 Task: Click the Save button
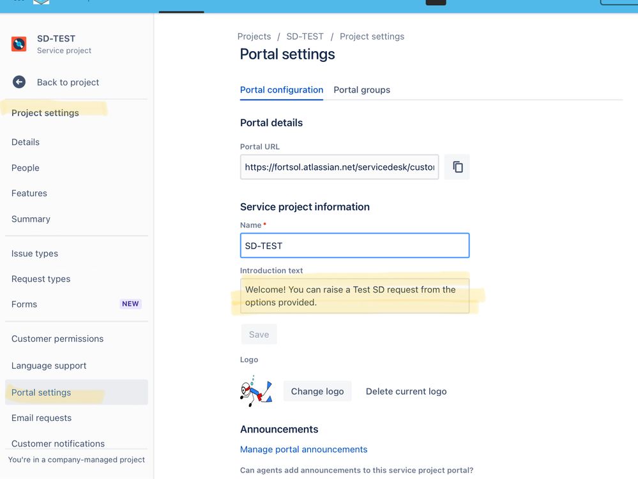[259, 335]
